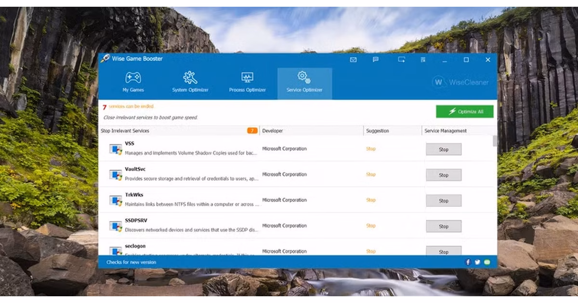Click Microsoft Corporation in the VaultSvc row

coord(284,175)
